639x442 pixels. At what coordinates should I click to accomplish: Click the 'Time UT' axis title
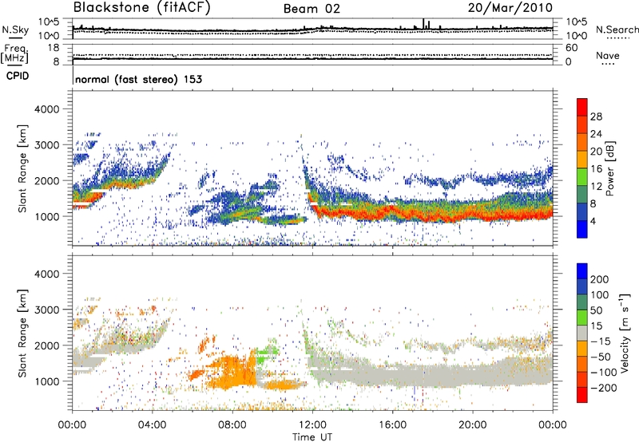pyautogui.click(x=312, y=437)
